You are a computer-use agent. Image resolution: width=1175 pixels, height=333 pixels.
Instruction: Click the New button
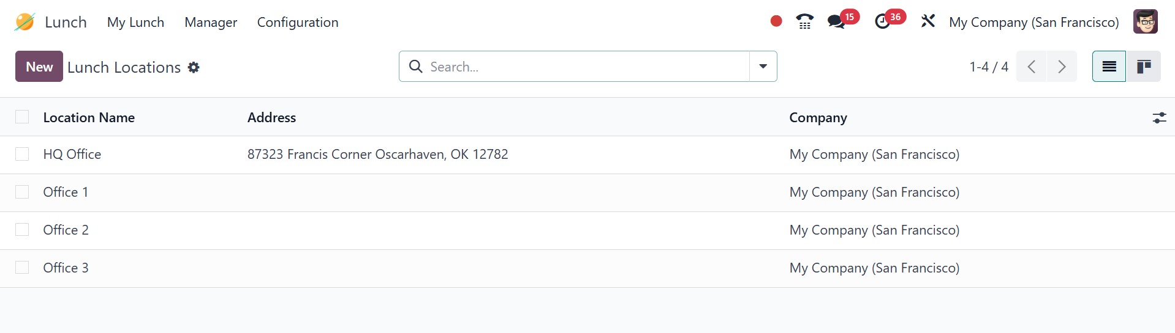pos(39,67)
